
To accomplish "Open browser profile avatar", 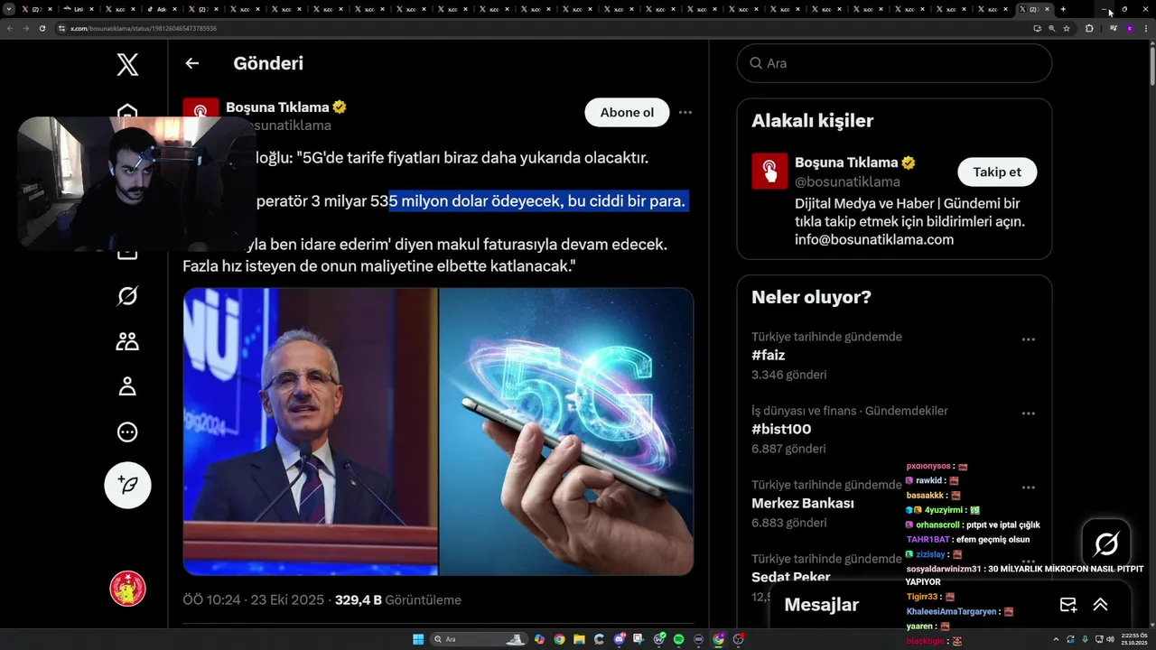I will pos(1130,28).
